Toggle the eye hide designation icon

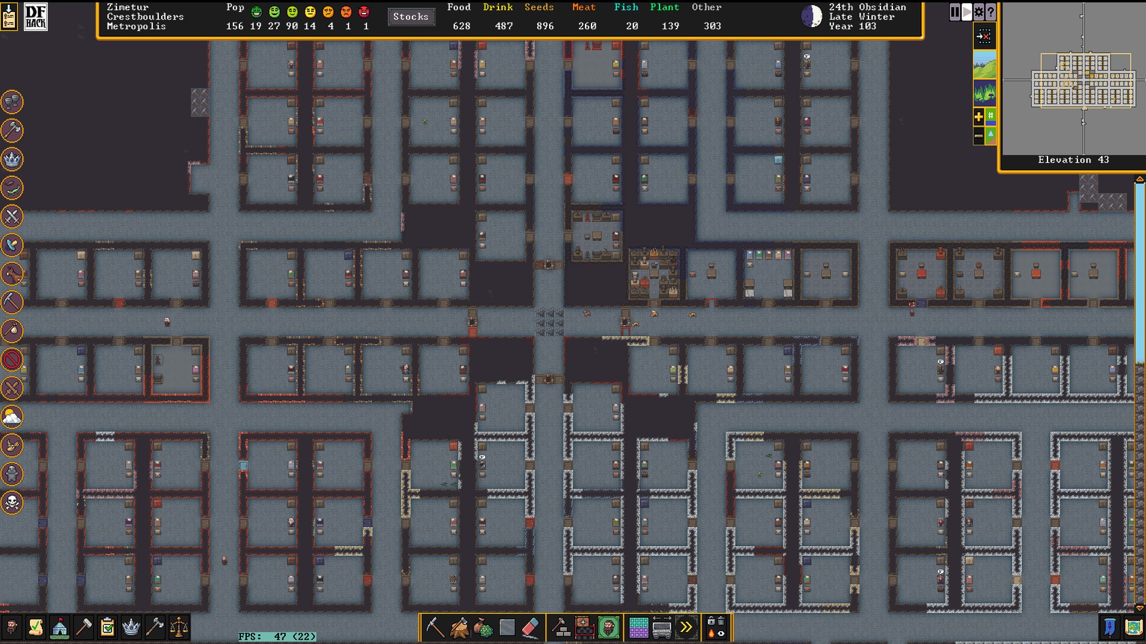coord(721,633)
